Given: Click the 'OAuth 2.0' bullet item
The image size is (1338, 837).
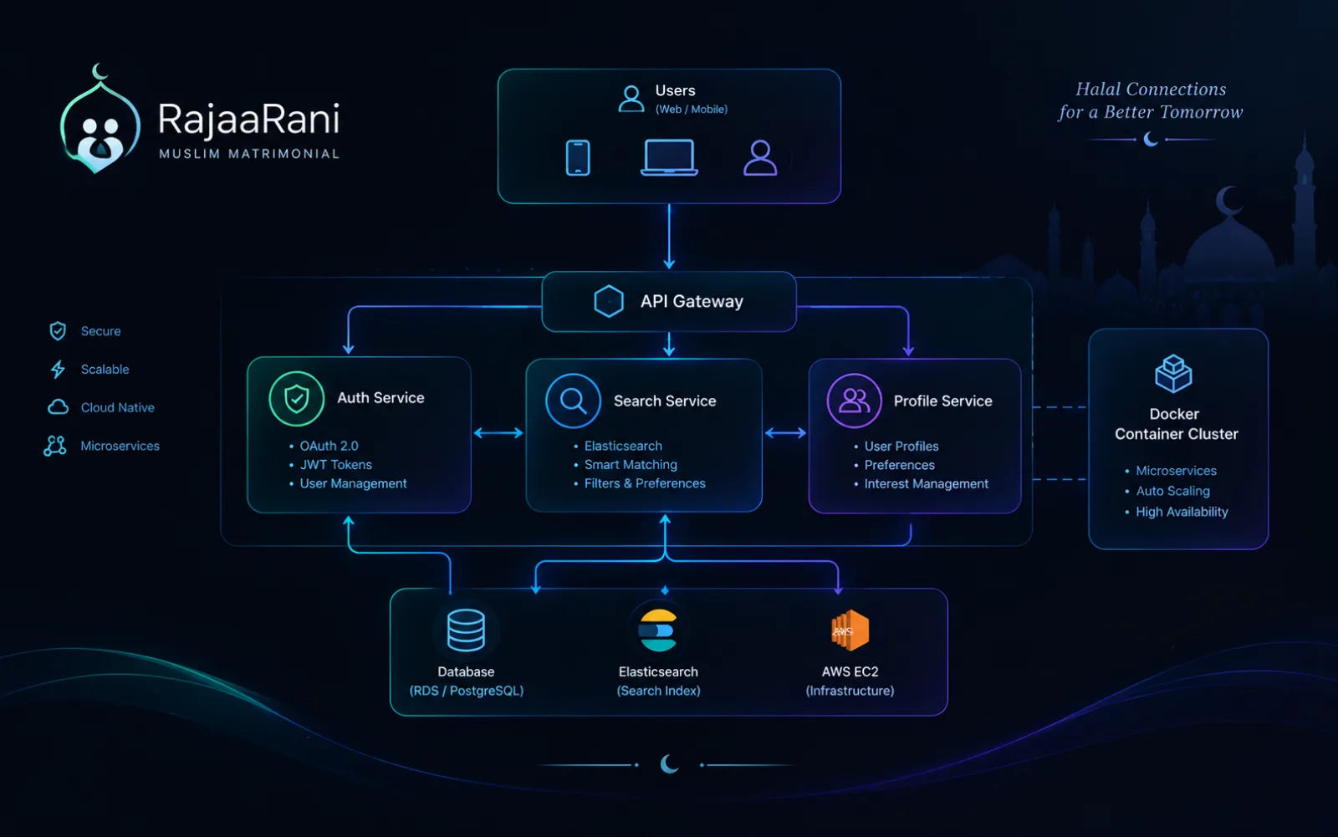Looking at the screenshot, I should [329, 446].
